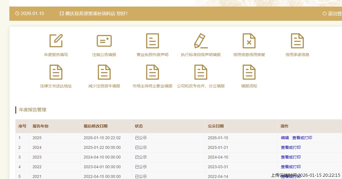
Task: Click 公司和农专合并、分立填报 icon
Action: tap(201, 72)
